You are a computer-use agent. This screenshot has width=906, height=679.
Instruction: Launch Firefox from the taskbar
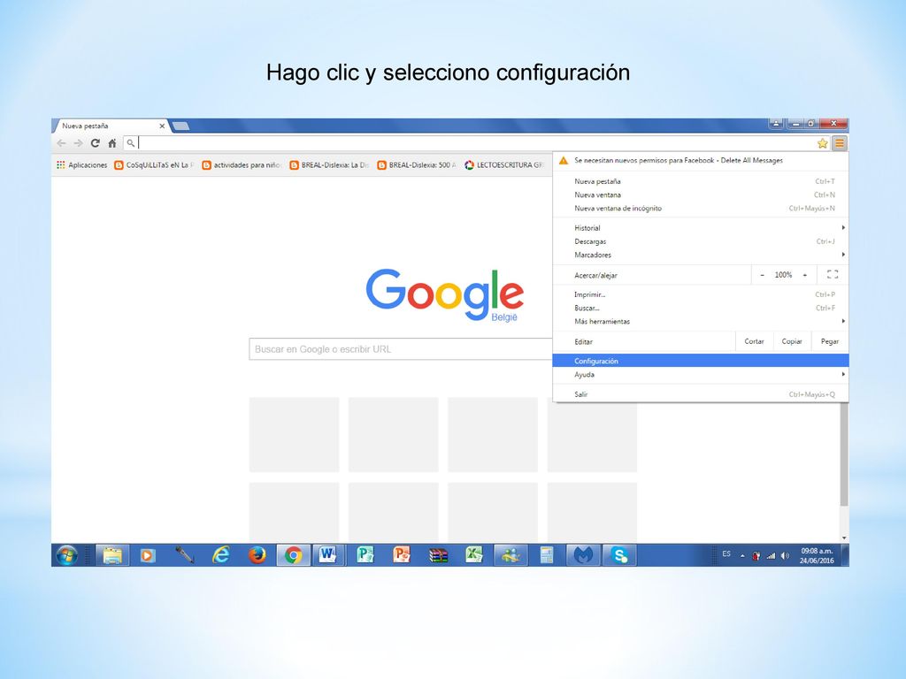tap(257, 555)
